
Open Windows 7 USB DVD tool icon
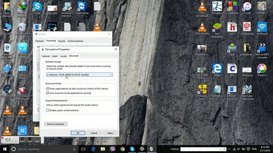tap(67, 9)
